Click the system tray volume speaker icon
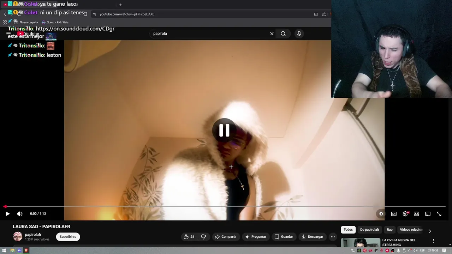The image size is (452, 254). [416, 250]
